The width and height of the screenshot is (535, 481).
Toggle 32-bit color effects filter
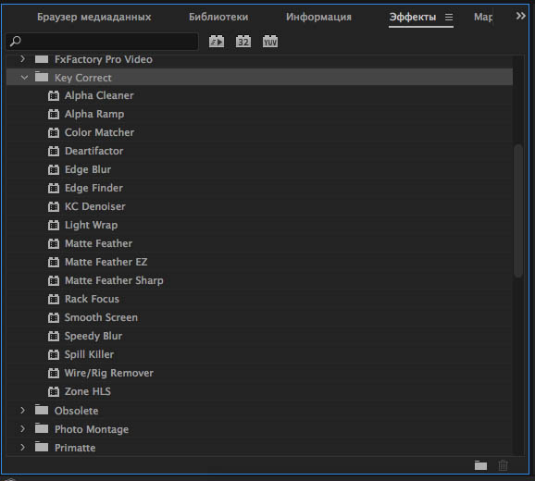pos(243,42)
